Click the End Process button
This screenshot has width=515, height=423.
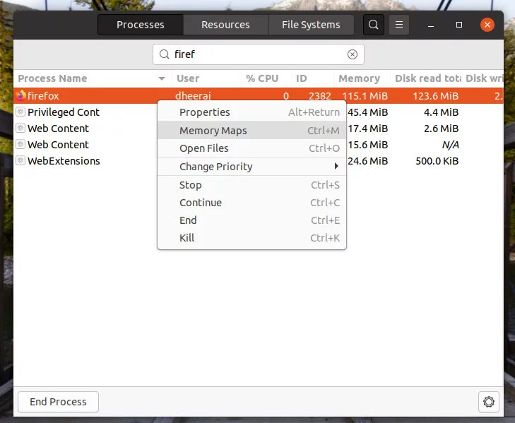[x=58, y=402]
